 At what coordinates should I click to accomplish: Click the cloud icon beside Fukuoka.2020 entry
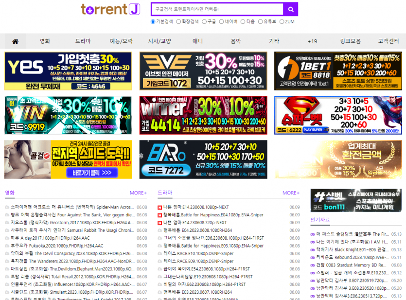pos(7,246)
